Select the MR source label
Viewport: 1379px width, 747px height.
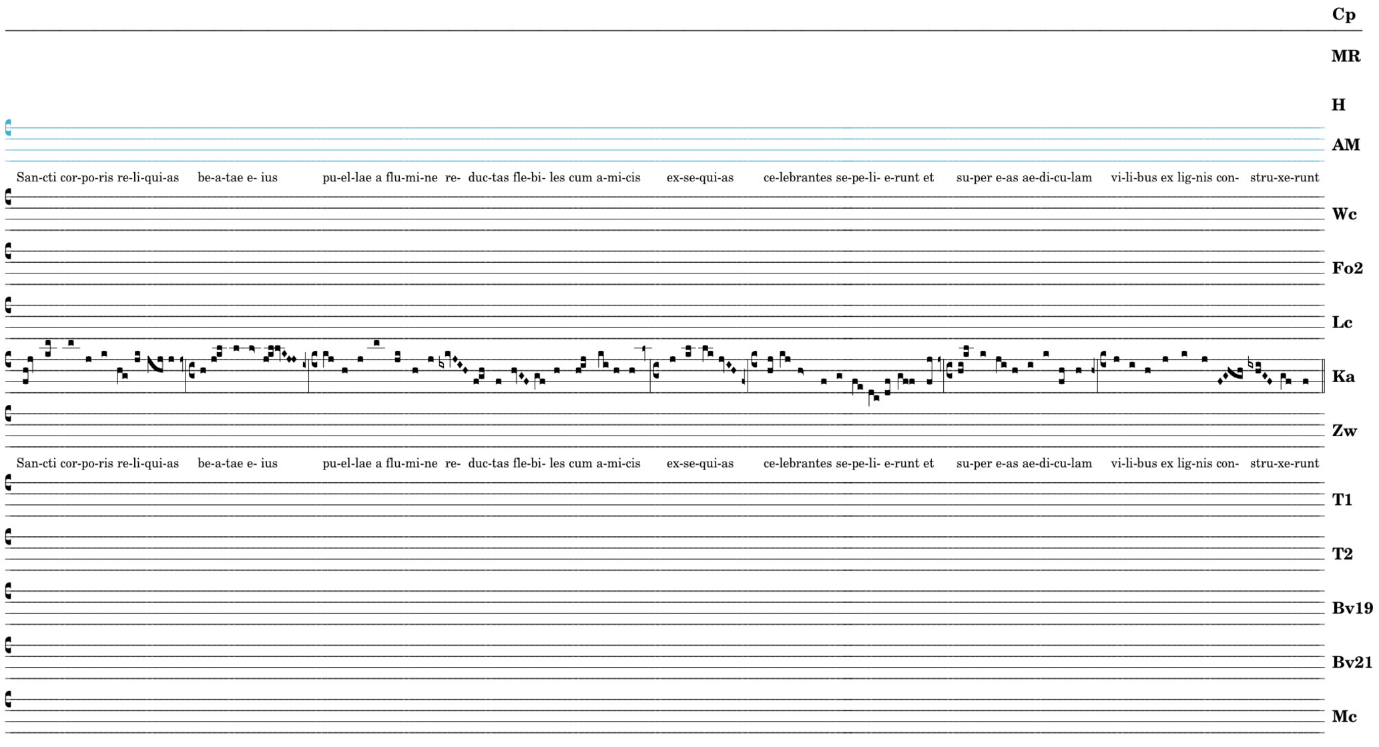(x=1345, y=56)
